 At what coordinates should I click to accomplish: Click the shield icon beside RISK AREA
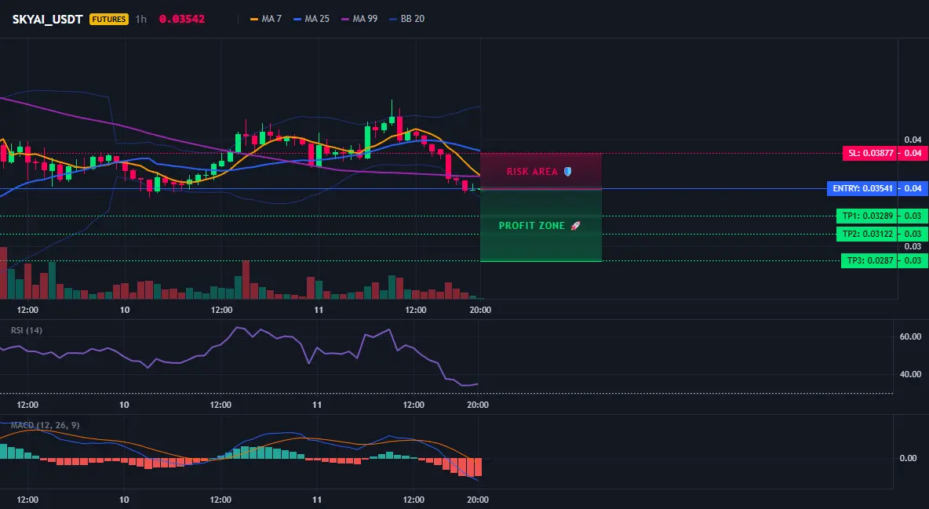pyautogui.click(x=567, y=171)
